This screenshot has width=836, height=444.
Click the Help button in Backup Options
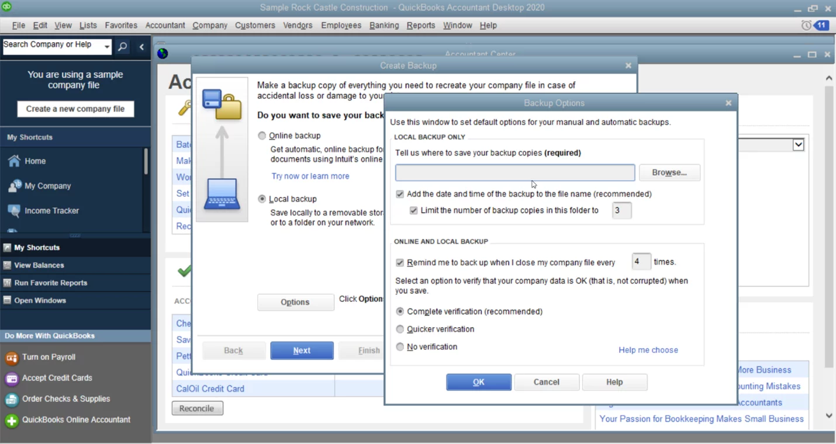click(x=614, y=382)
